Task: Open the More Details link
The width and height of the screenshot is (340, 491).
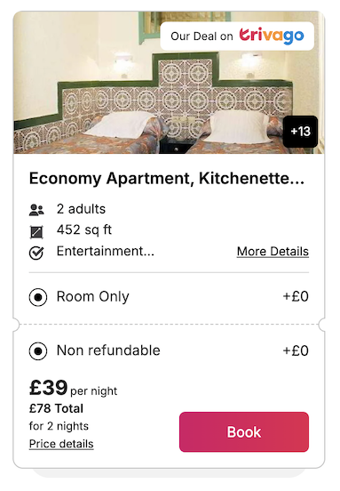Action: pos(273,252)
